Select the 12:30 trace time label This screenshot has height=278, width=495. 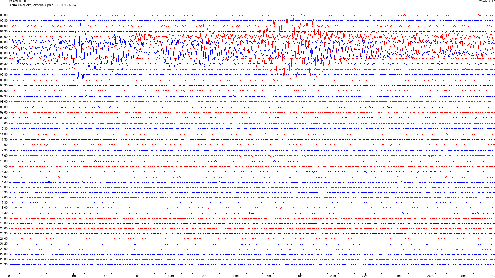point(4,150)
